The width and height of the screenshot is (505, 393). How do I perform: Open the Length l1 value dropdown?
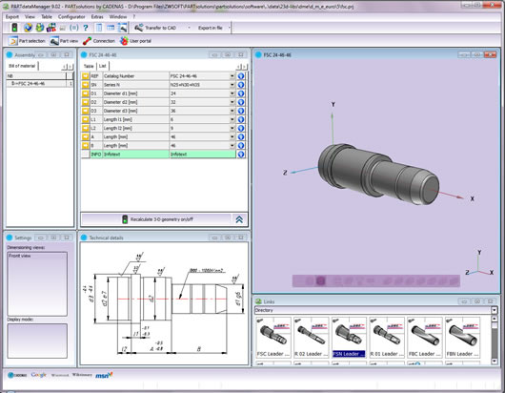pos(232,119)
